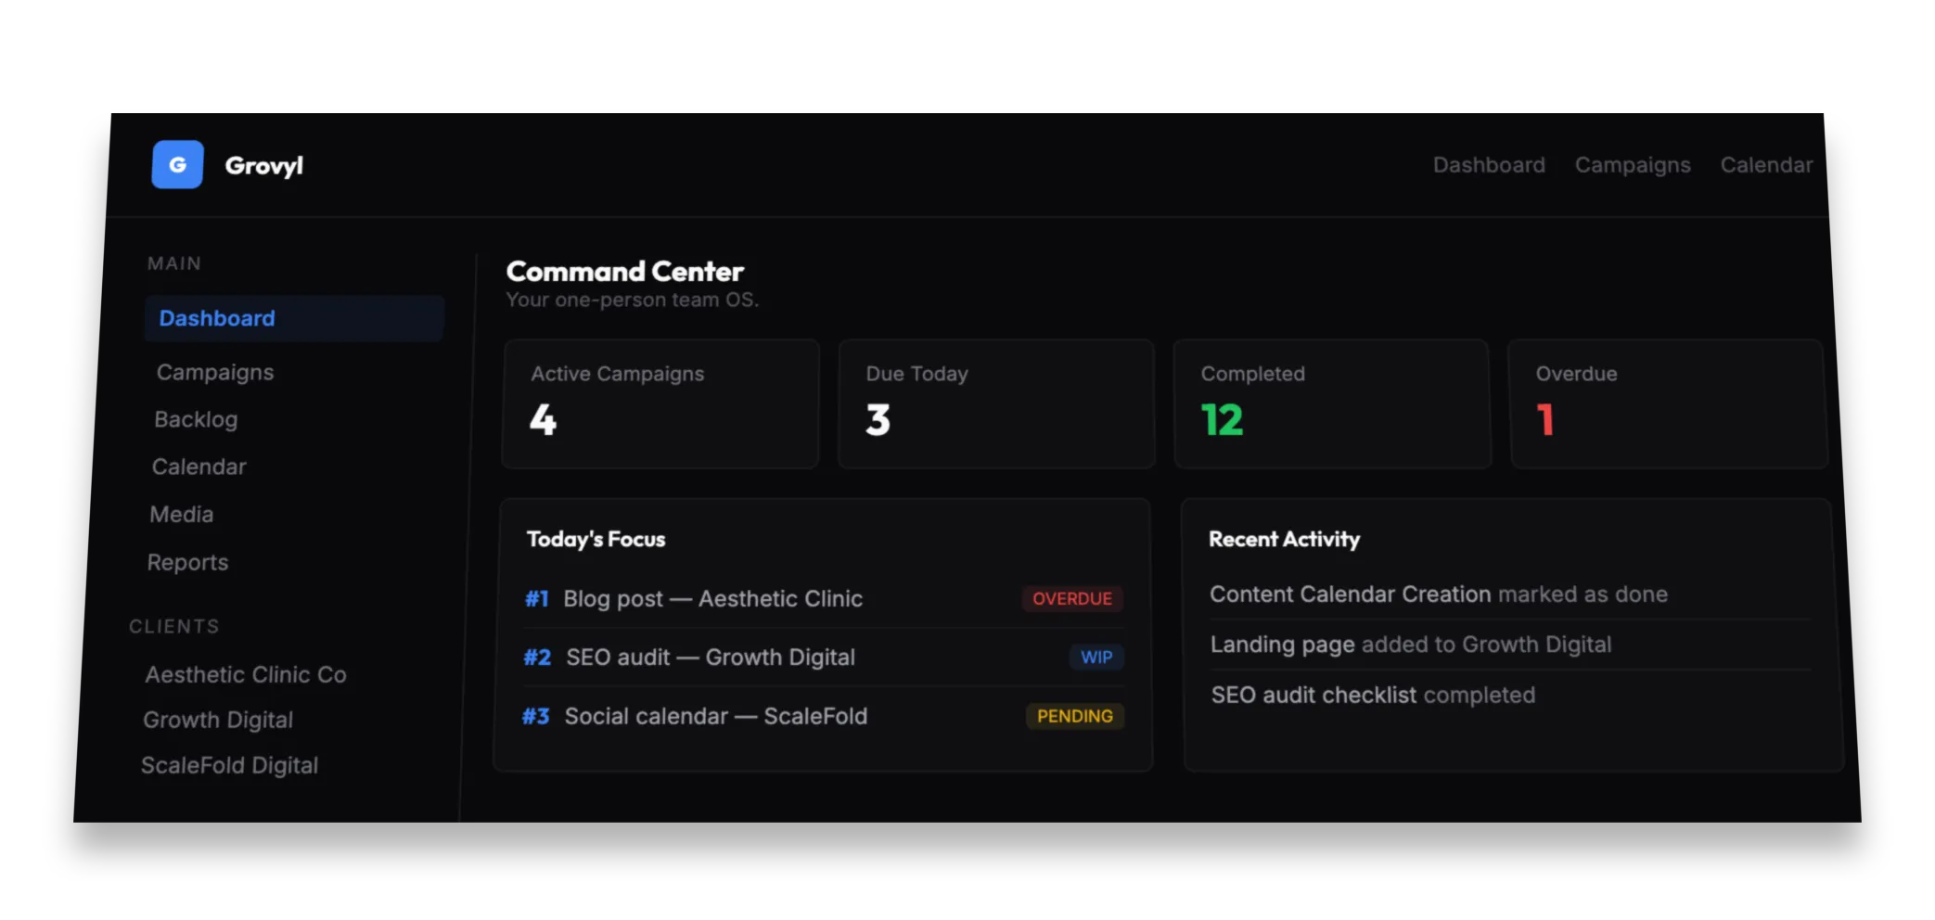Open Campaigns in the top navigation
The image size is (1935, 920).
click(1633, 165)
